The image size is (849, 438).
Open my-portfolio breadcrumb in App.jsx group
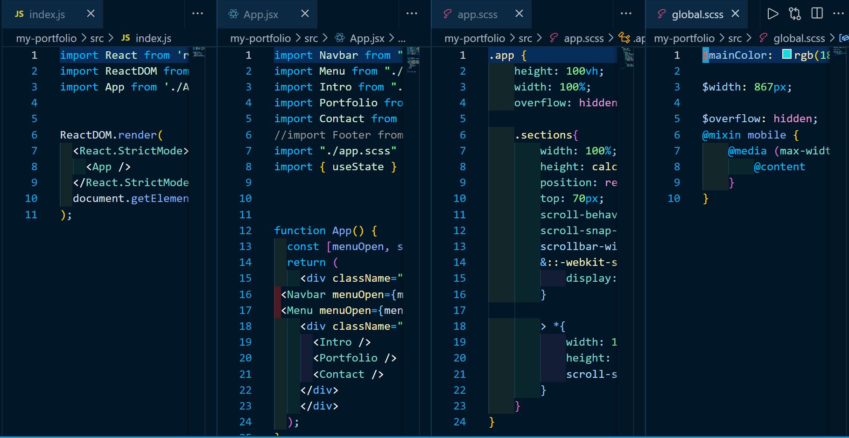(260, 38)
